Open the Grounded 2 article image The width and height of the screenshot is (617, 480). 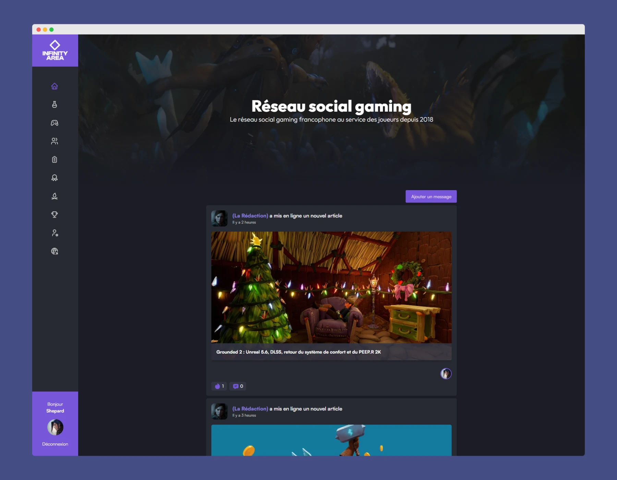tap(331, 287)
